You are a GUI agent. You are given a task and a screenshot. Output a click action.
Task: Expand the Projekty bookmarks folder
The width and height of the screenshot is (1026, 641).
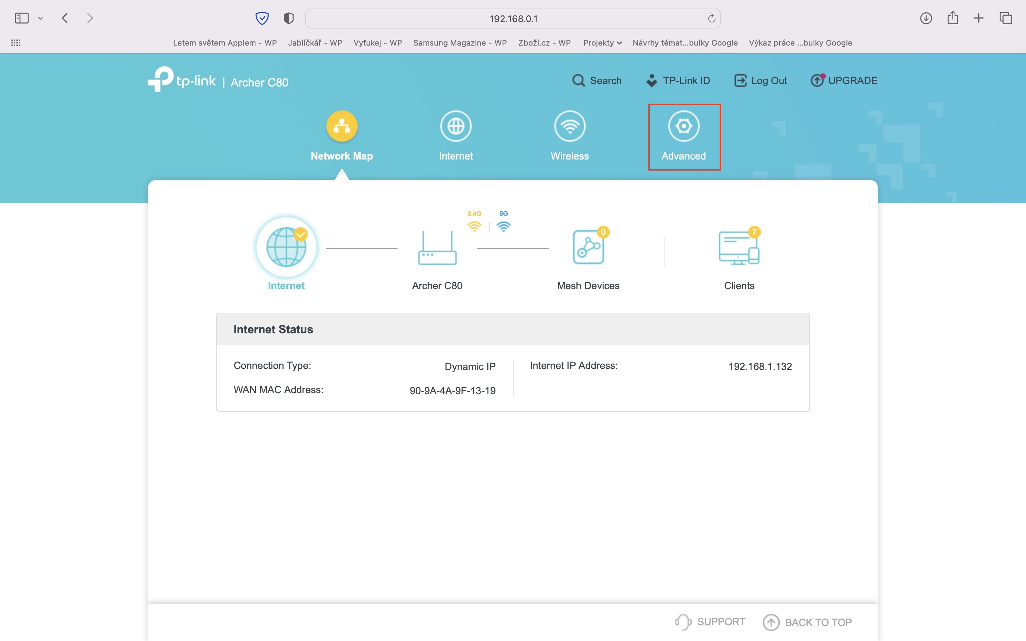pyautogui.click(x=602, y=43)
